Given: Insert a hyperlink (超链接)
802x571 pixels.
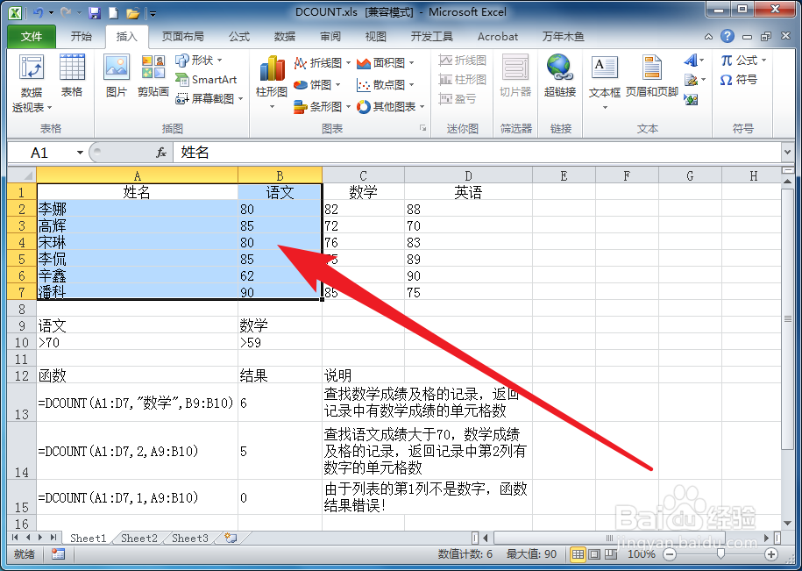Looking at the screenshot, I should [560, 75].
